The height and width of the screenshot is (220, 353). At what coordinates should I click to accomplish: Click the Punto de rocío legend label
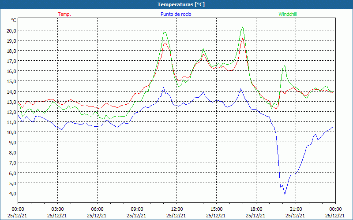176,14
